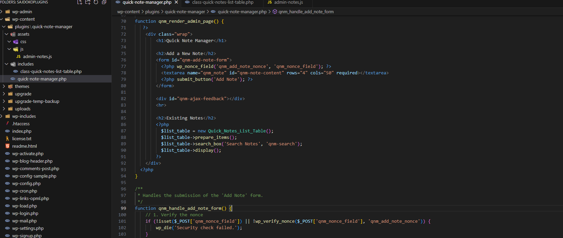This screenshot has height=238, width=563.
Task: Click qnm_render_admin_page function name on line 70
Action: (x=186, y=21)
